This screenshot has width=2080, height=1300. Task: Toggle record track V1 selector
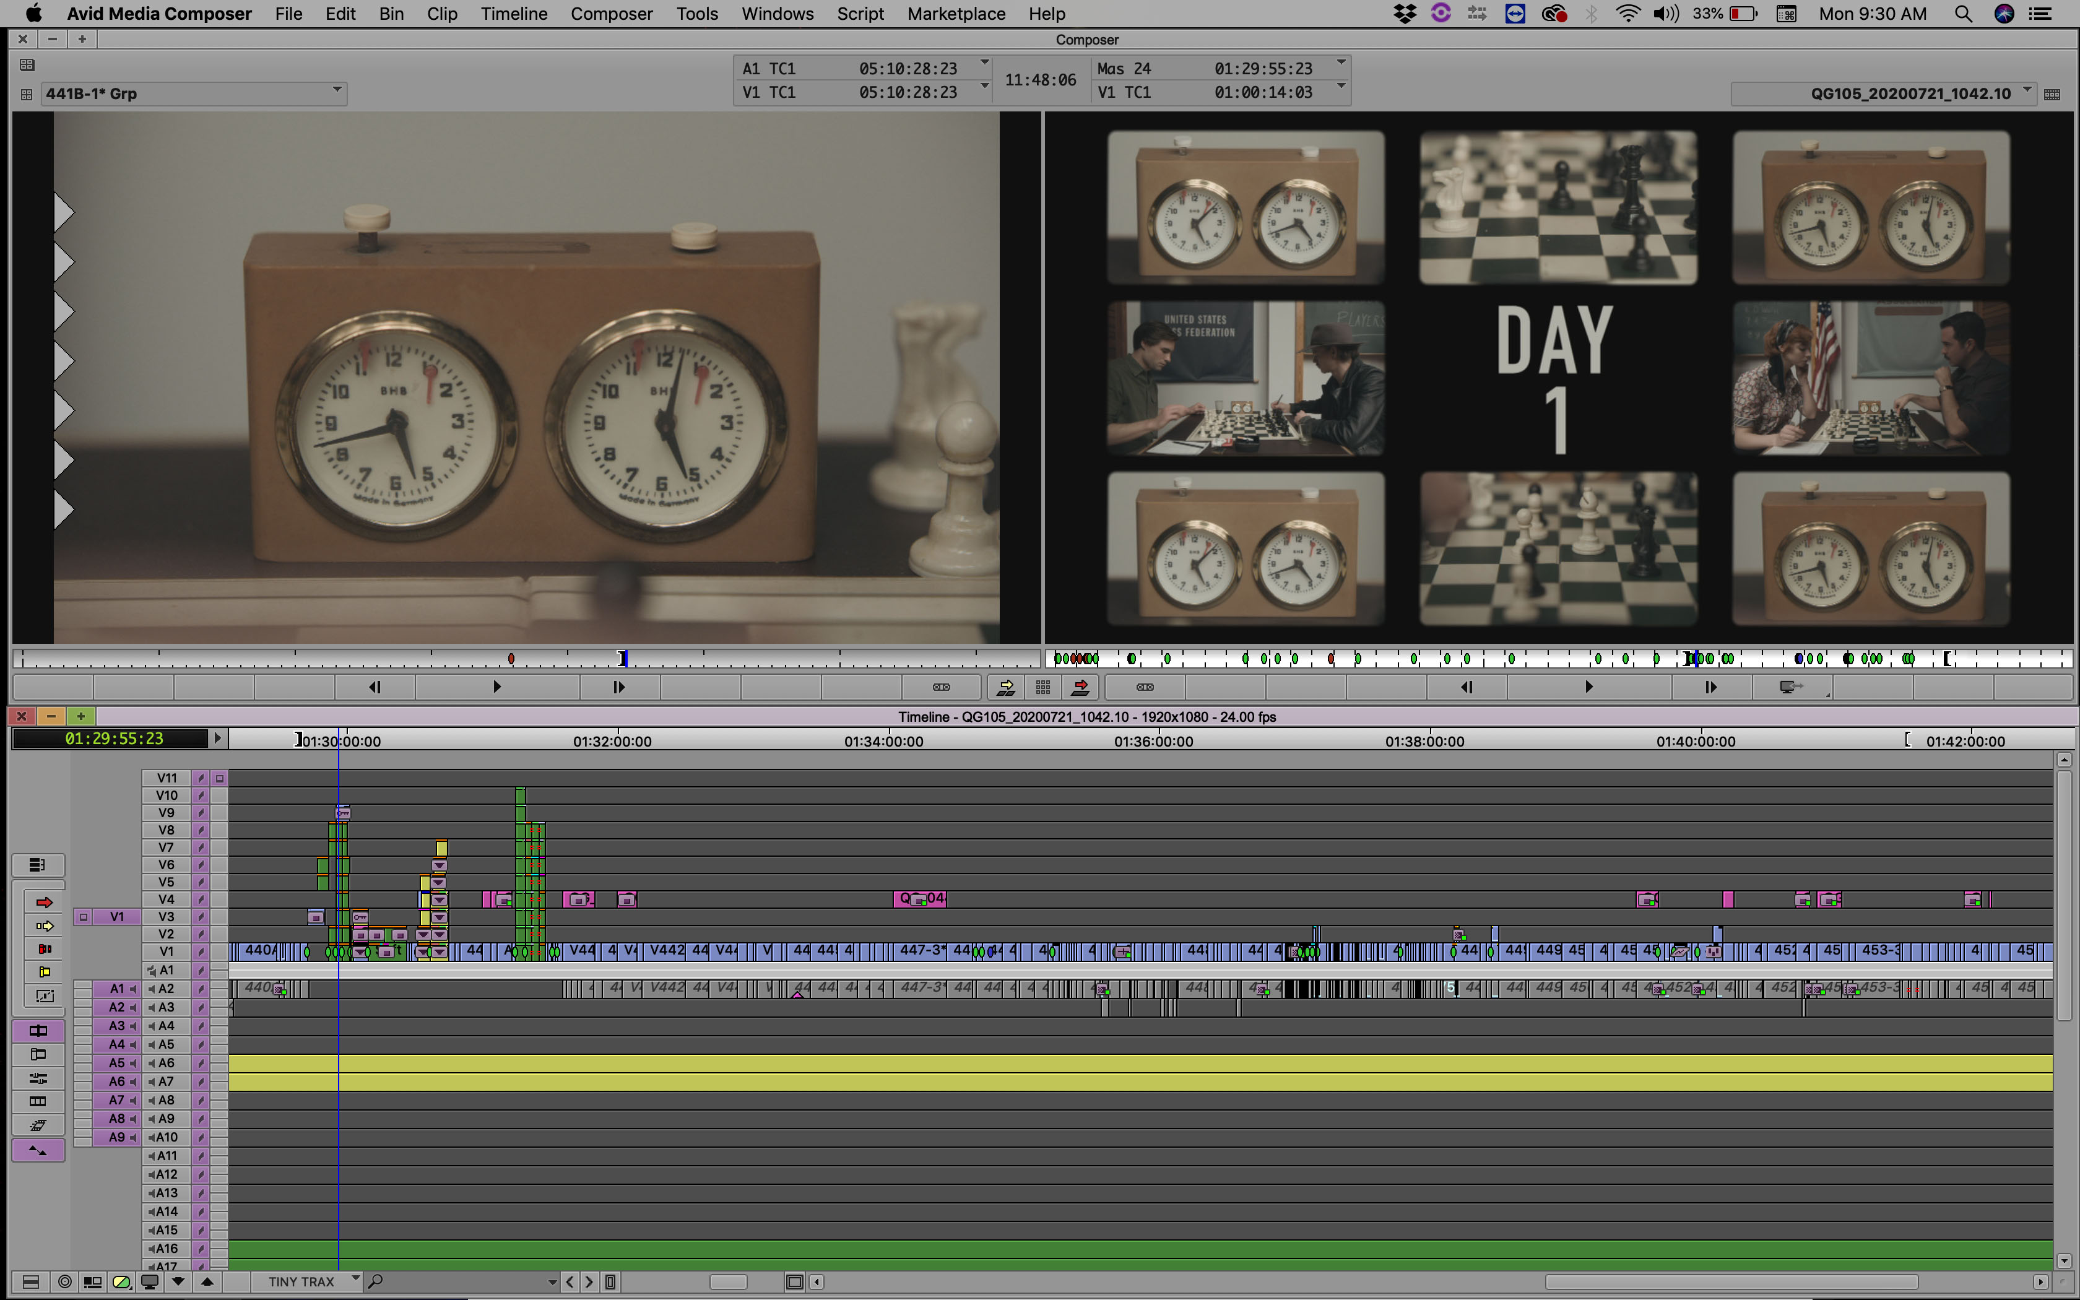167,952
